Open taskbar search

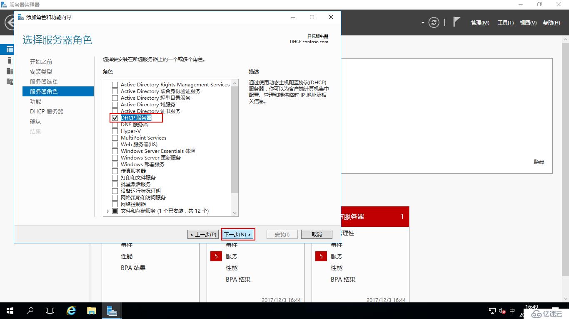click(x=30, y=311)
